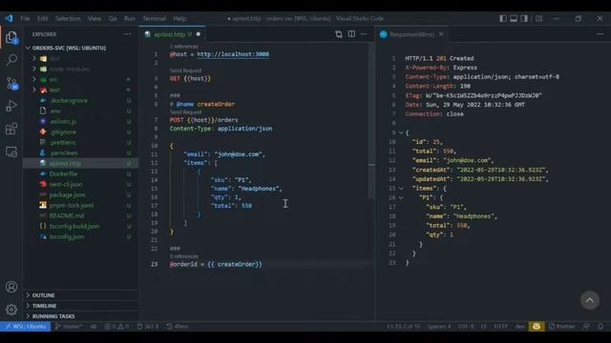Click the WSL: Ubuntu remote indicator
This screenshot has width=611, height=343.
[26, 326]
